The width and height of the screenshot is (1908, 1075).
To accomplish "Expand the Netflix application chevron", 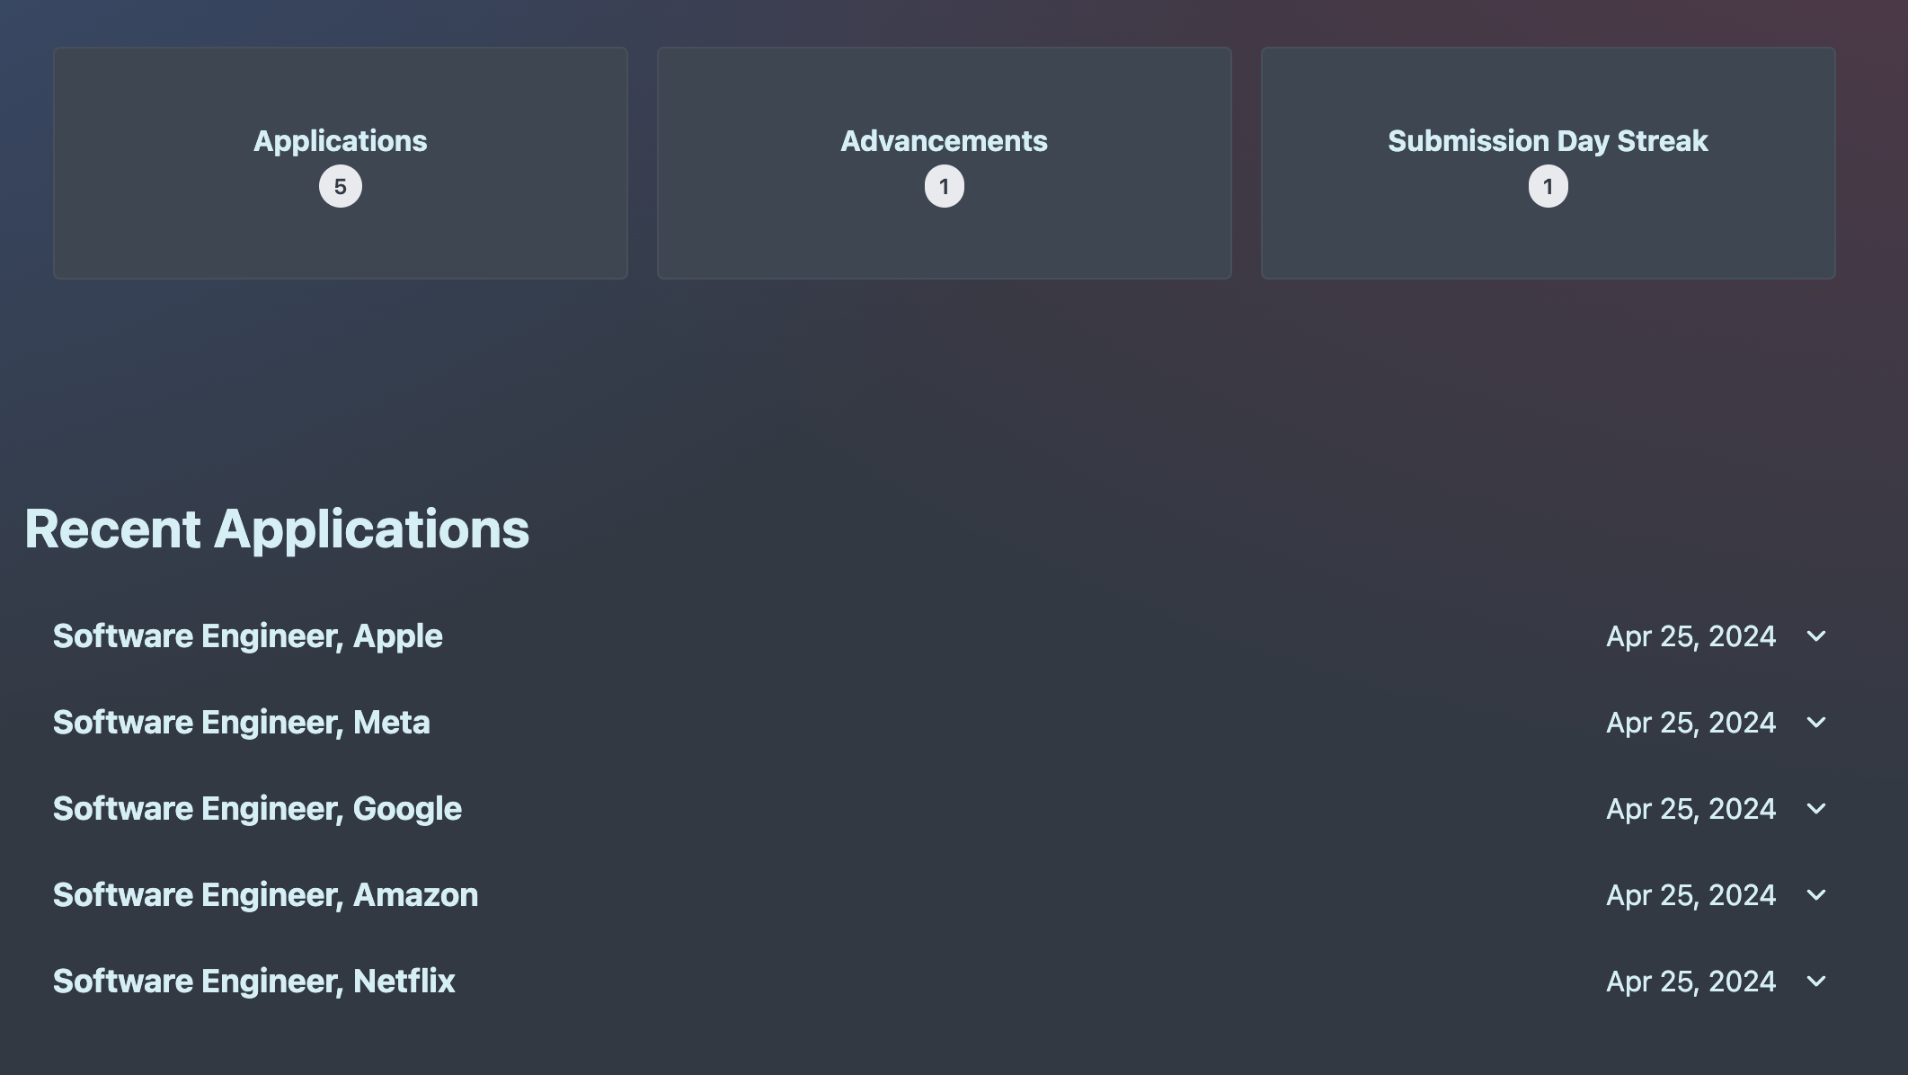I will point(1815,982).
